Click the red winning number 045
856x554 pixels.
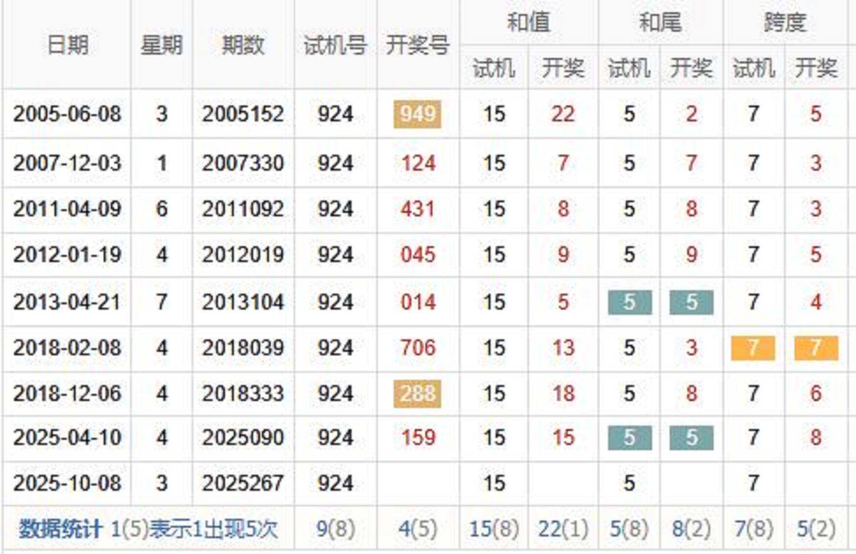click(417, 254)
